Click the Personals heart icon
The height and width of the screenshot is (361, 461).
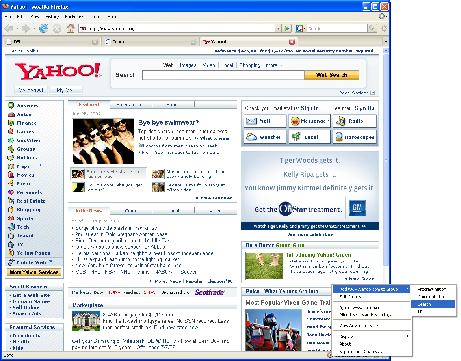tap(11, 192)
